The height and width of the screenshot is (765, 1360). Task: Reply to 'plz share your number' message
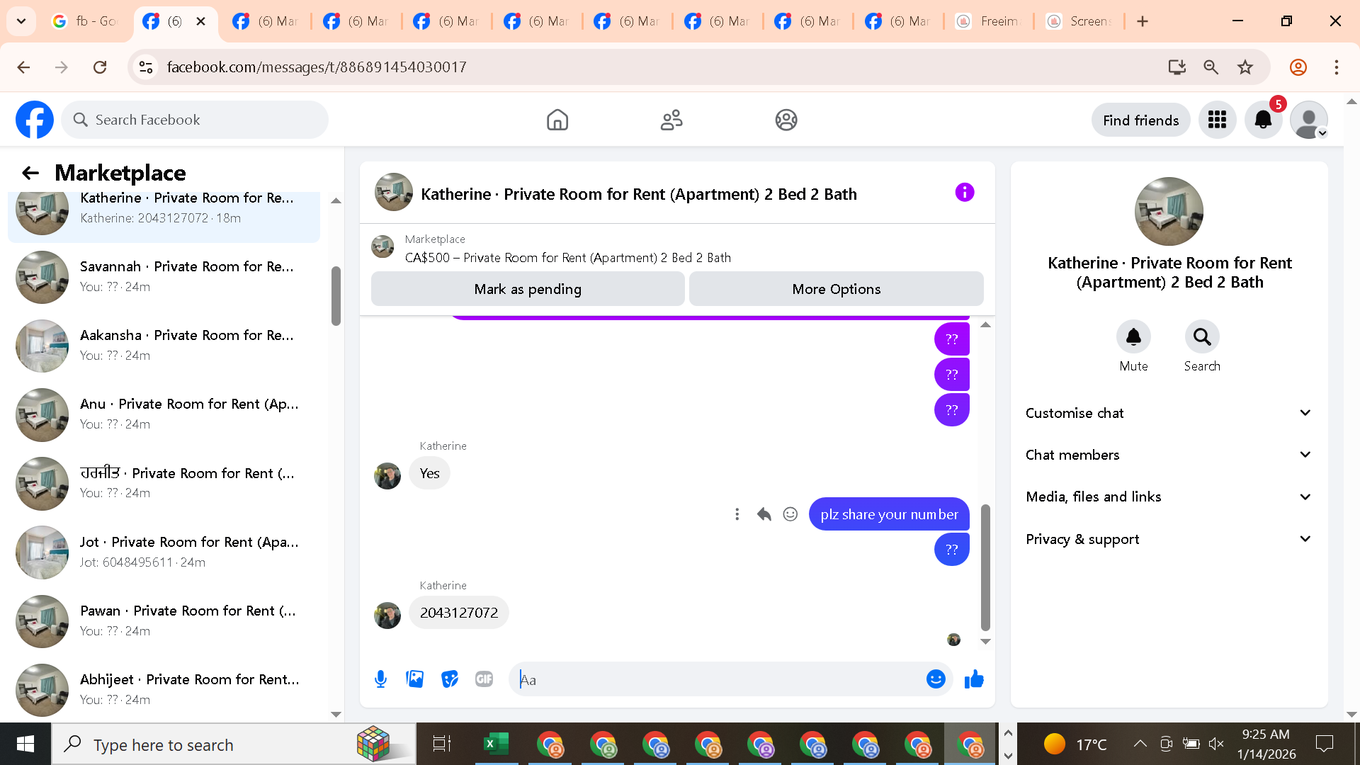(x=764, y=514)
